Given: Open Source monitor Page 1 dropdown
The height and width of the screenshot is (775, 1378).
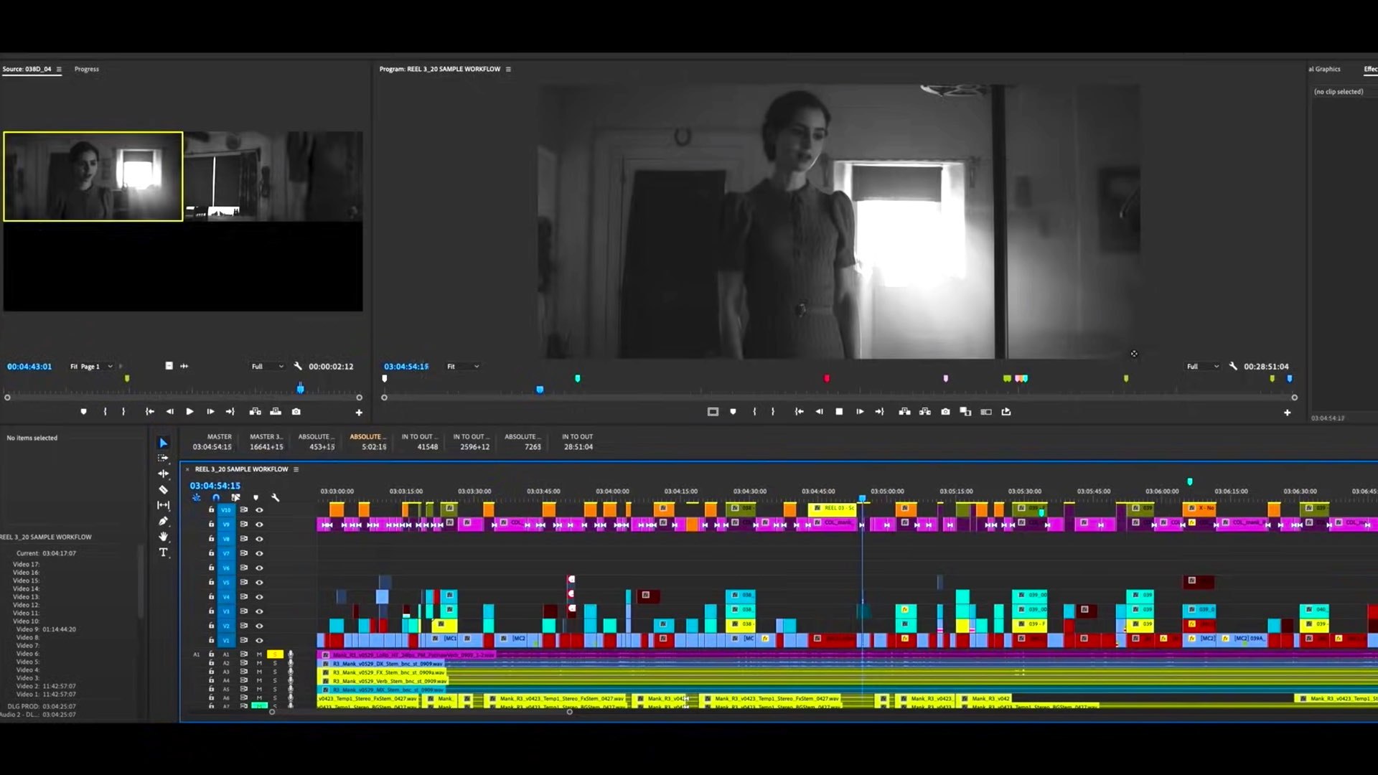Looking at the screenshot, I should coord(92,367).
